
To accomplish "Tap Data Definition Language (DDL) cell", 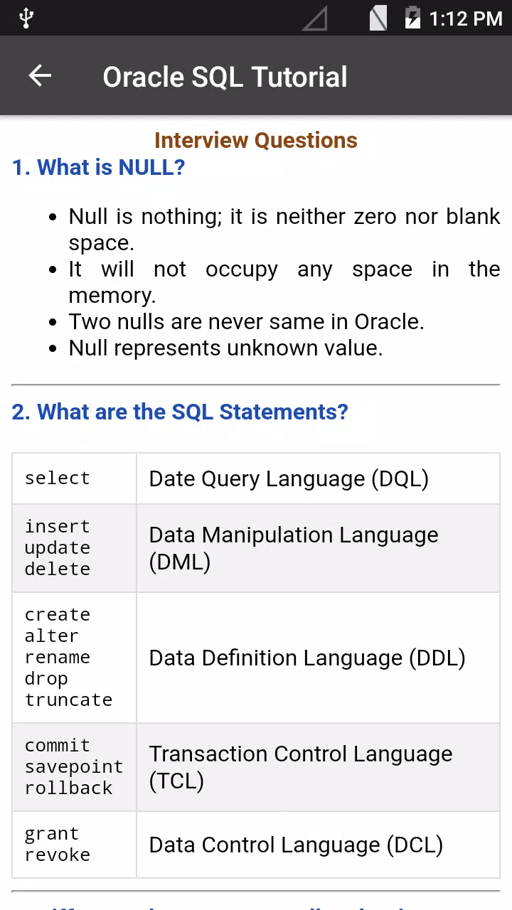I will coord(318,658).
